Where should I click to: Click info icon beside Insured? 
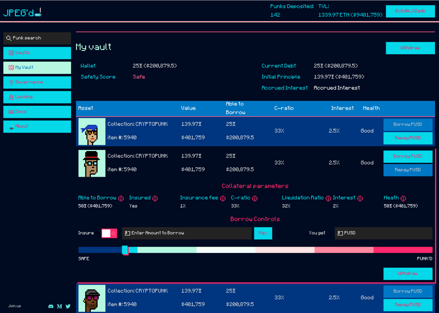point(155,198)
